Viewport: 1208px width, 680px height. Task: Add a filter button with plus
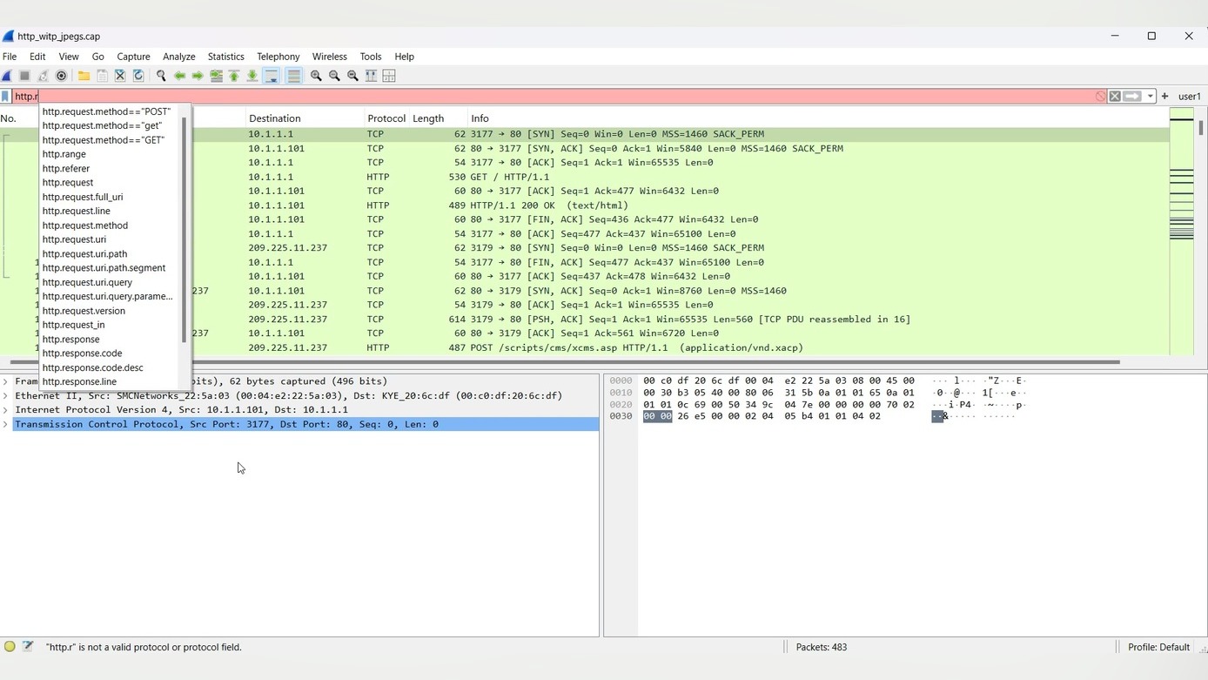[x=1164, y=97]
